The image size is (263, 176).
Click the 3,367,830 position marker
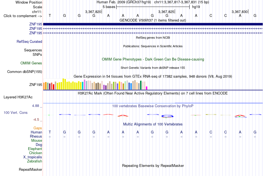tap(239, 12)
